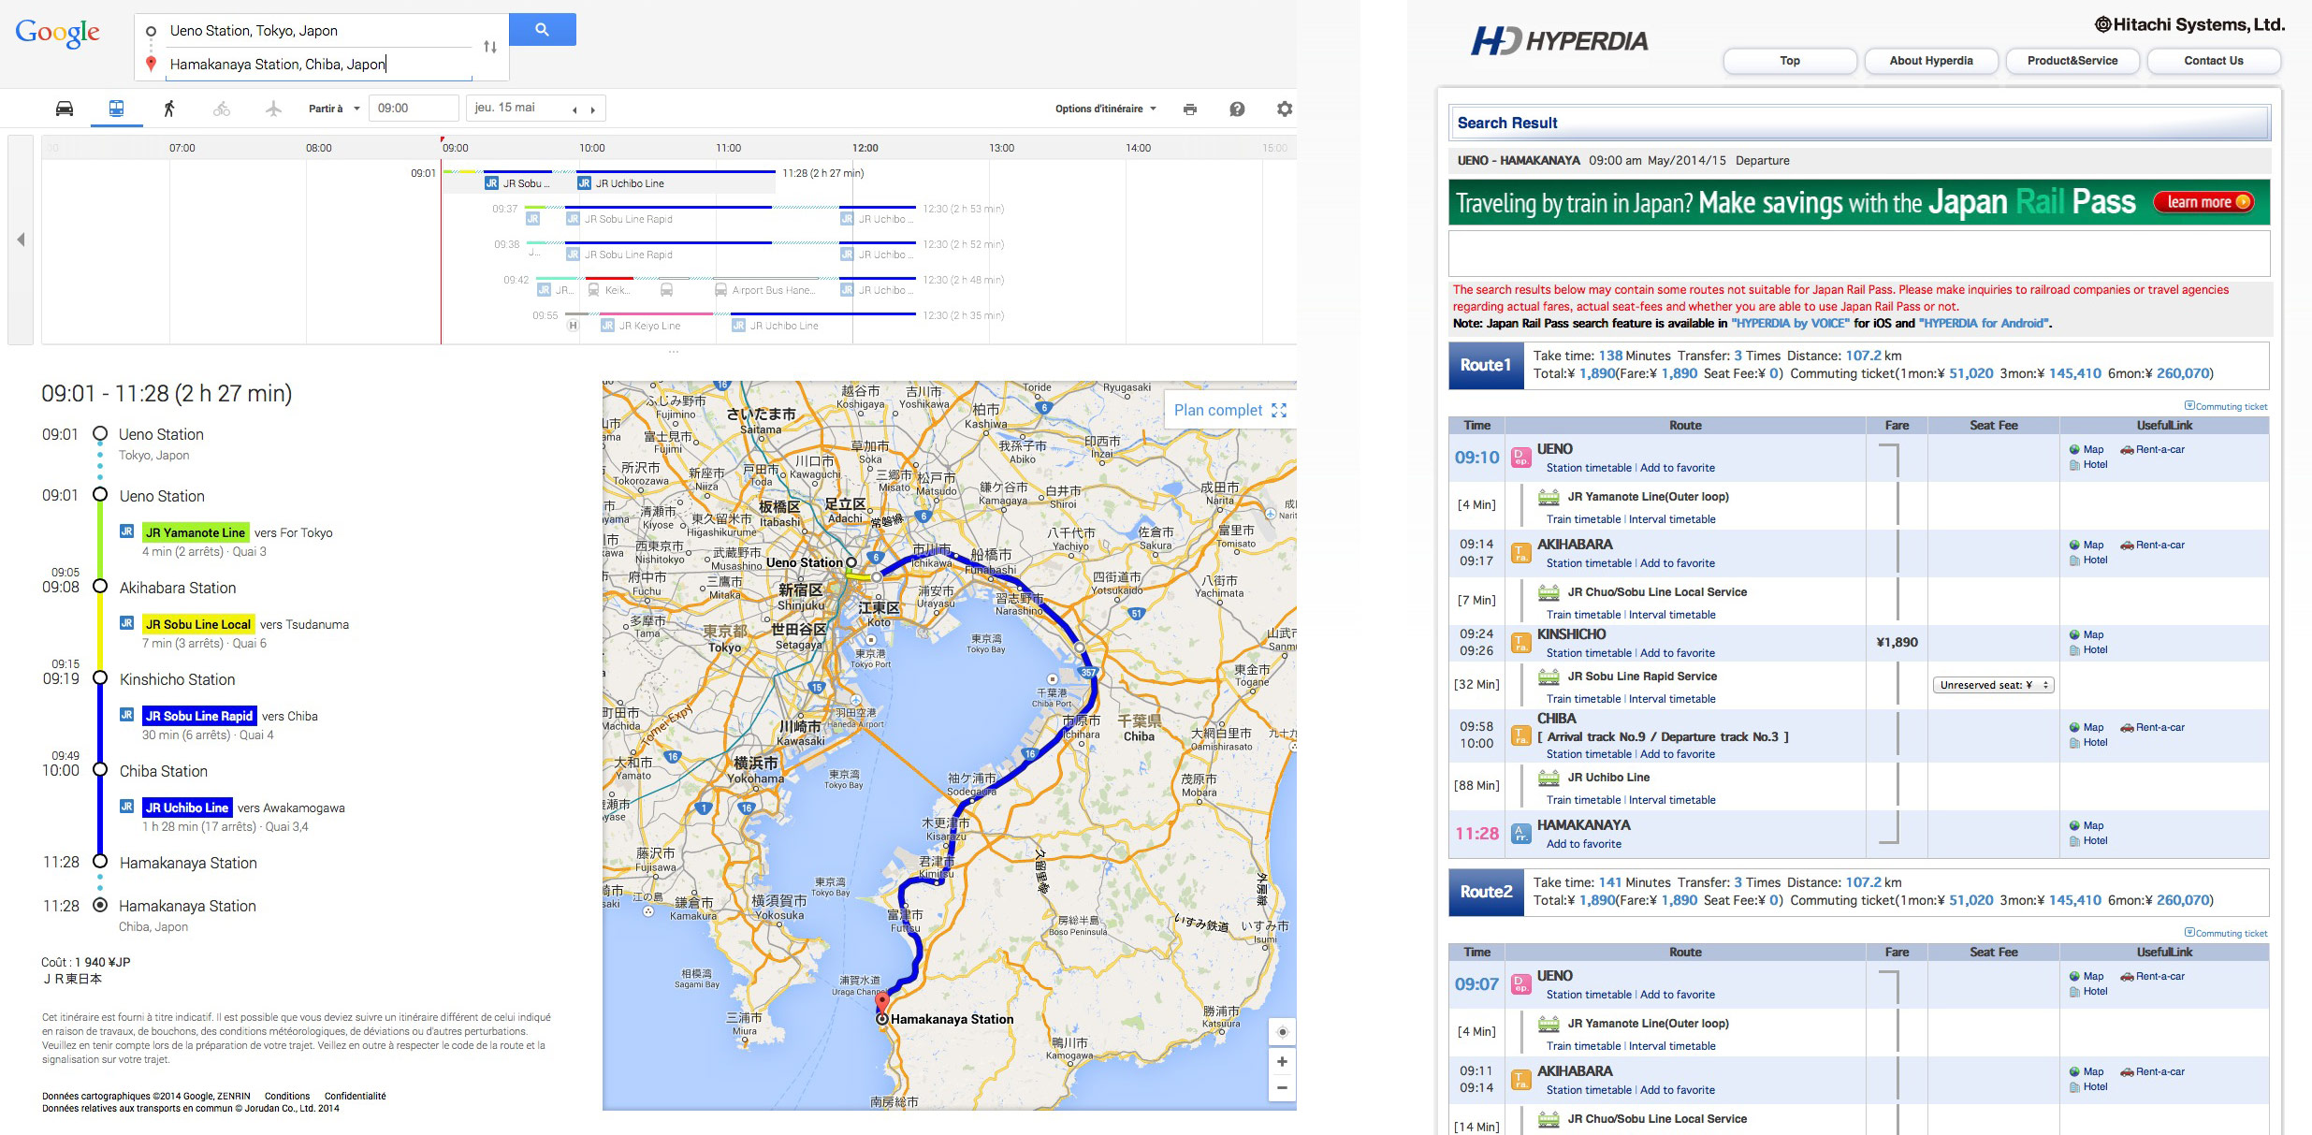Click Train timetable for JR Uchibo Line

(1583, 800)
